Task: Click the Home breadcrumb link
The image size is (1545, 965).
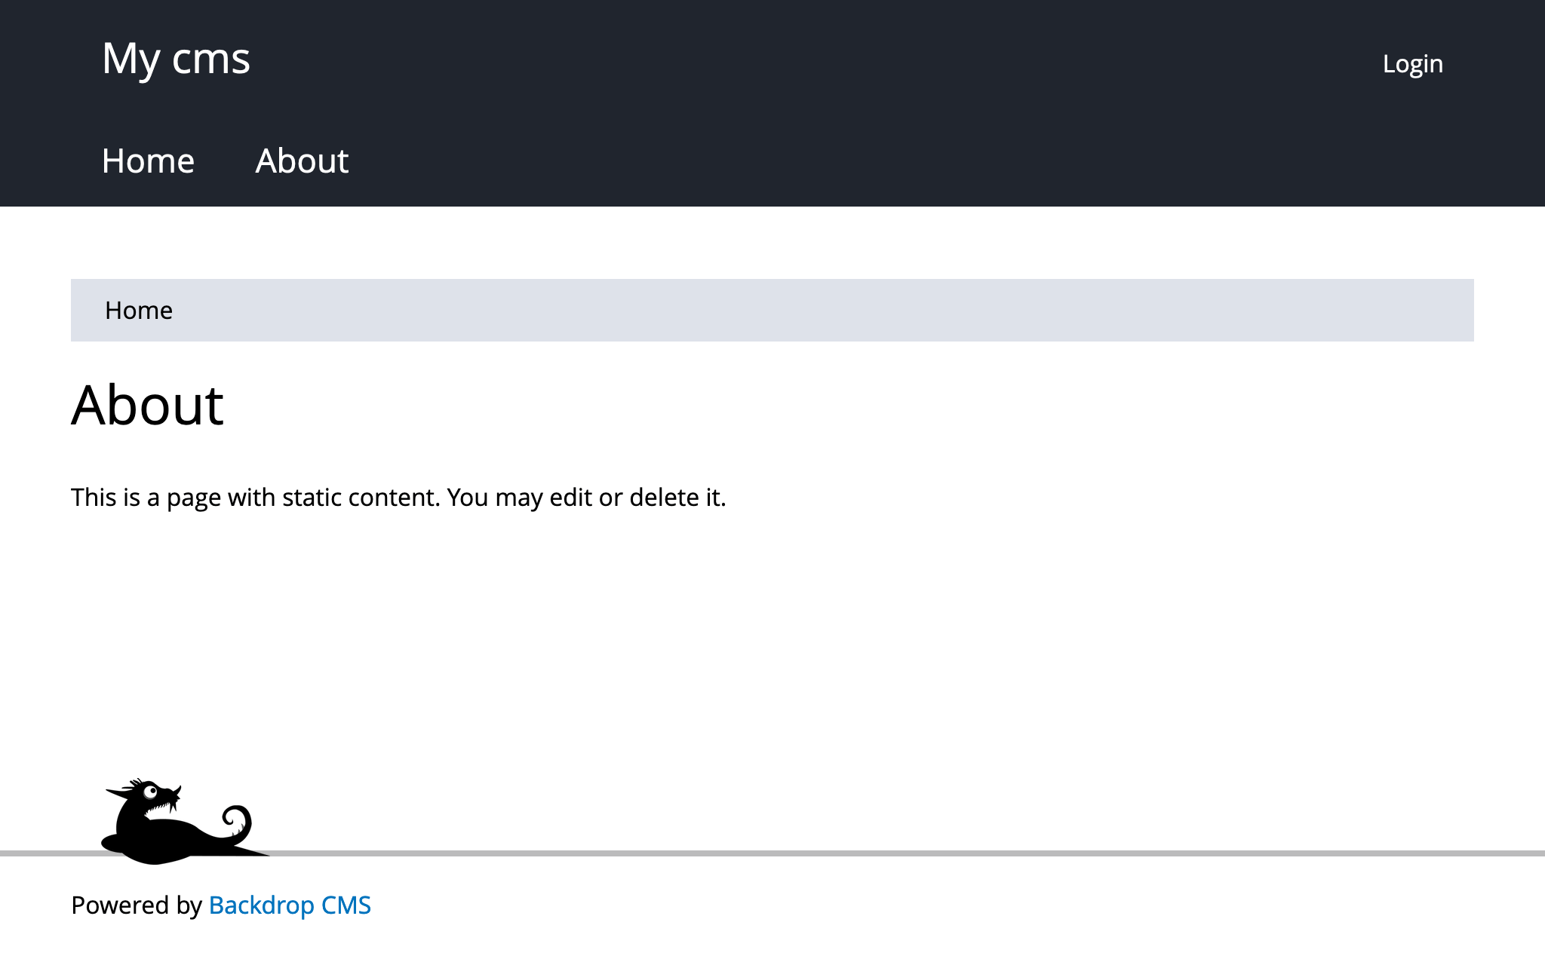Action: (139, 311)
